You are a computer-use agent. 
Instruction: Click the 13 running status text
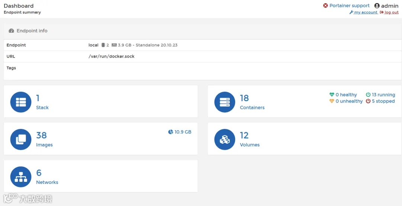(x=383, y=95)
